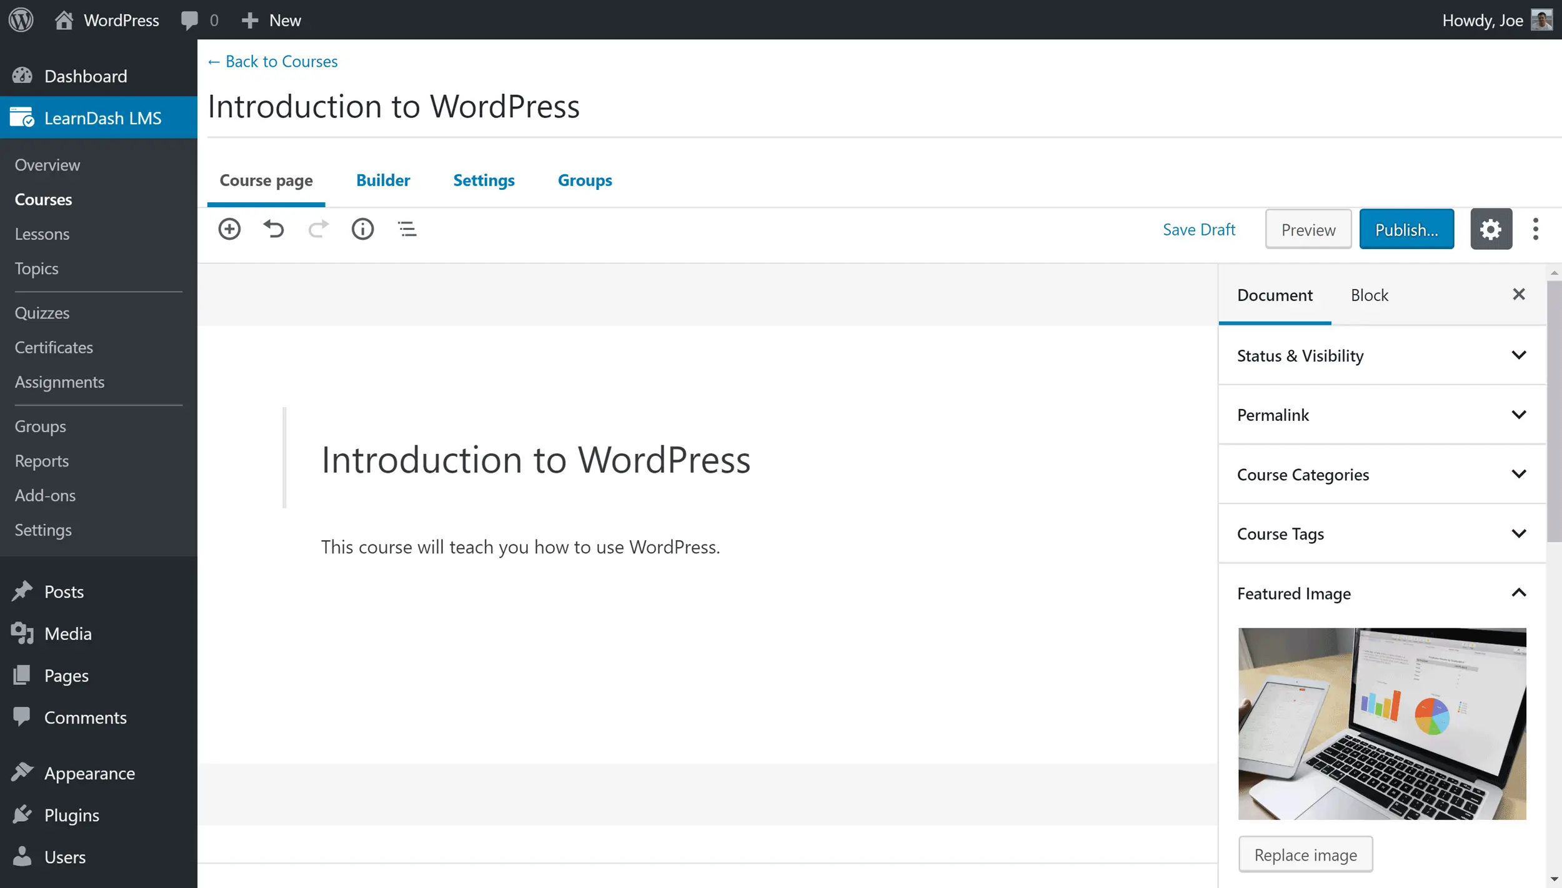Open the three-dot more options menu
The width and height of the screenshot is (1562, 888).
pyautogui.click(x=1536, y=229)
